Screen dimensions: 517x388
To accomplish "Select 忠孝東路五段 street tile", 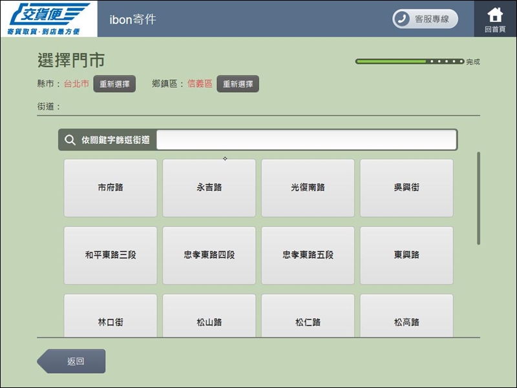I will pyautogui.click(x=308, y=255).
